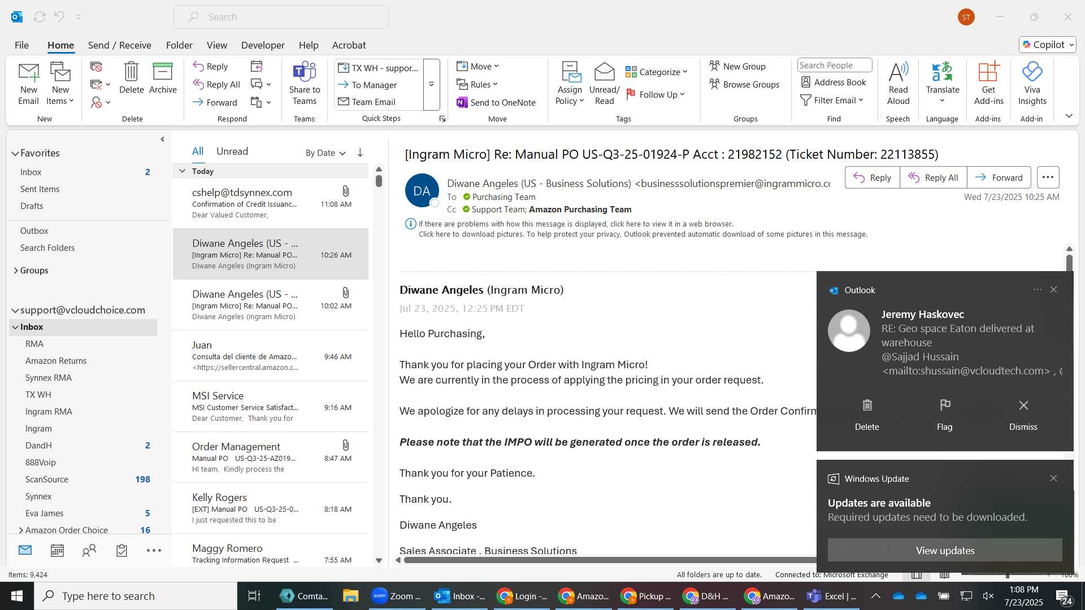Click the Ignore conversation icon
Image resolution: width=1085 pixels, height=610 pixels.
pyautogui.click(x=96, y=67)
